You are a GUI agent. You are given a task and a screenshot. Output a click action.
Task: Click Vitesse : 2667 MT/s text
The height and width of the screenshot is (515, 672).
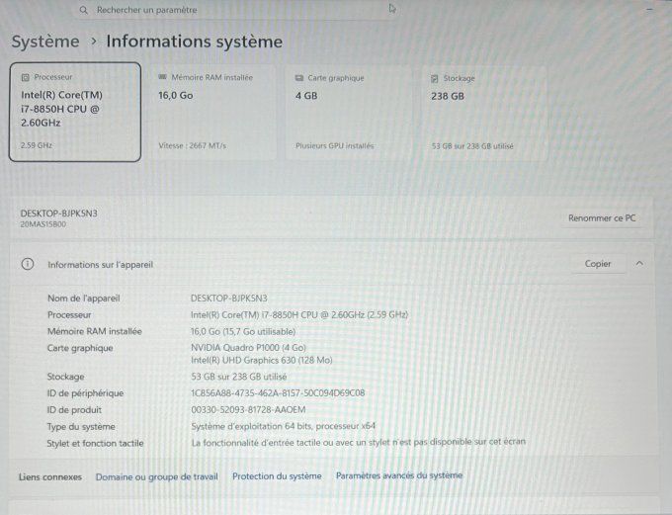[x=192, y=145]
